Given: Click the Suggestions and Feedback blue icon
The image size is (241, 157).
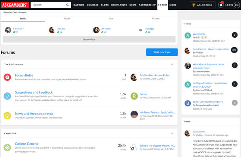Looking at the screenshot, I should pyautogui.click(x=7, y=96).
